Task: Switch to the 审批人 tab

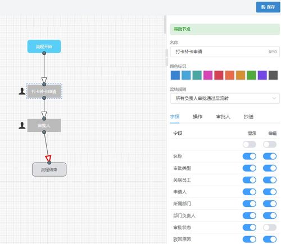Action: click(x=223, y=117)
